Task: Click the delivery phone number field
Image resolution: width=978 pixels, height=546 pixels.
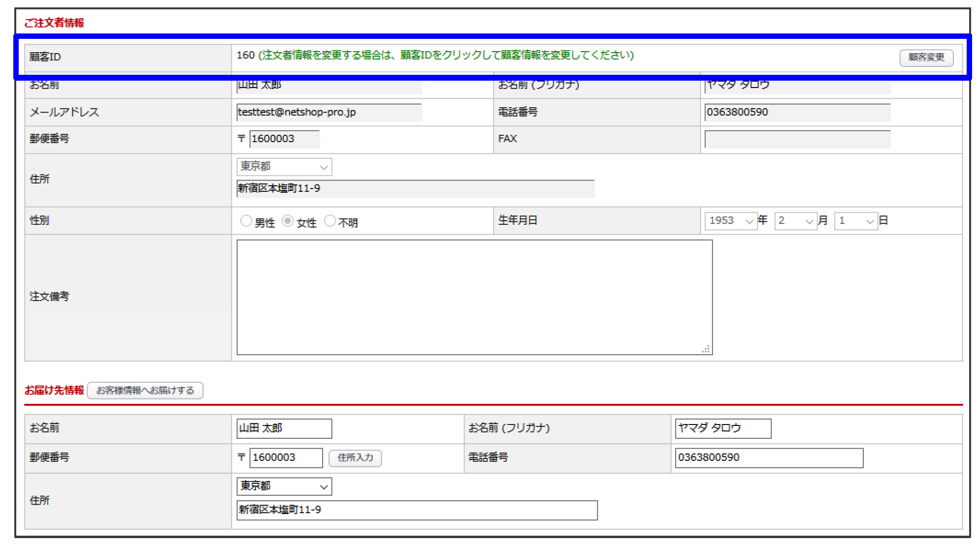Action: 768,458
